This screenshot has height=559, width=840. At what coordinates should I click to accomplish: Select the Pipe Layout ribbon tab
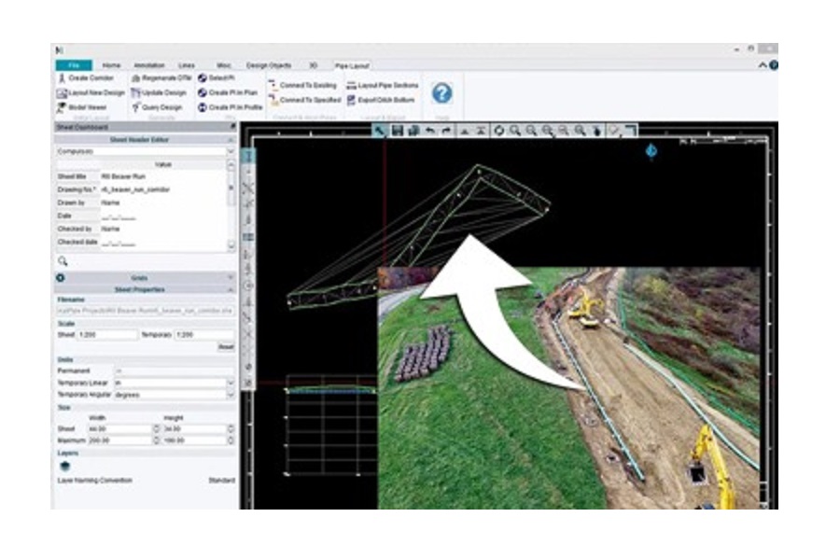(352, 66)
